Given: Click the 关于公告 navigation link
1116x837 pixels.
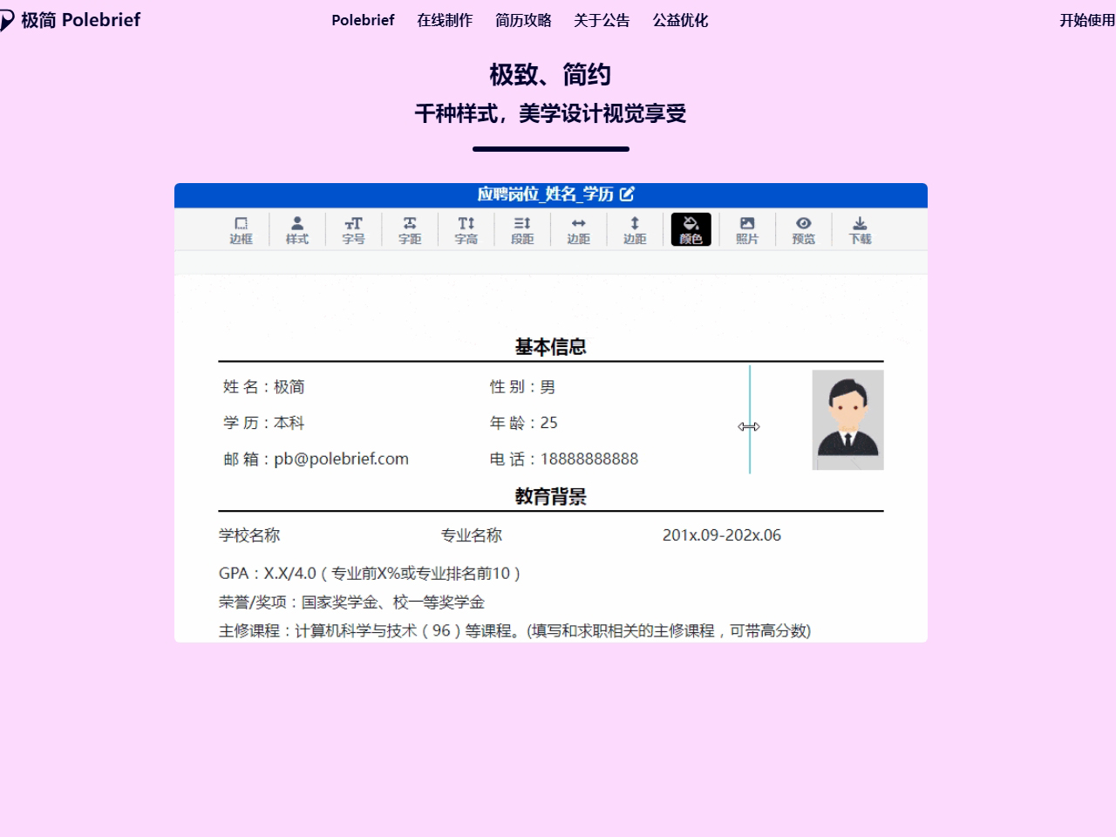Looking at the screenshot, I should point(602,20).
